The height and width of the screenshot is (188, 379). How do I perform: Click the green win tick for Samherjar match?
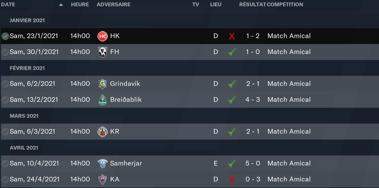[x=232, y=163]
